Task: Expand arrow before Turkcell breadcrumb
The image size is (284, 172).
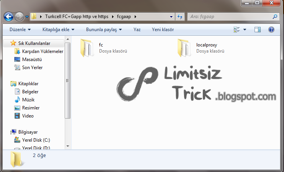Action: [41, 17]
